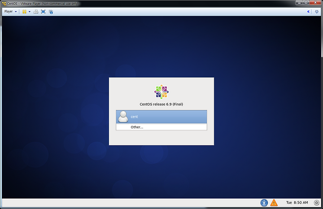Image resolution: width=323 pixels, height=209 pixels.
Task: Click the Unity mode toolbar icon
Action: pyautogui.click(x=51, y=12)
